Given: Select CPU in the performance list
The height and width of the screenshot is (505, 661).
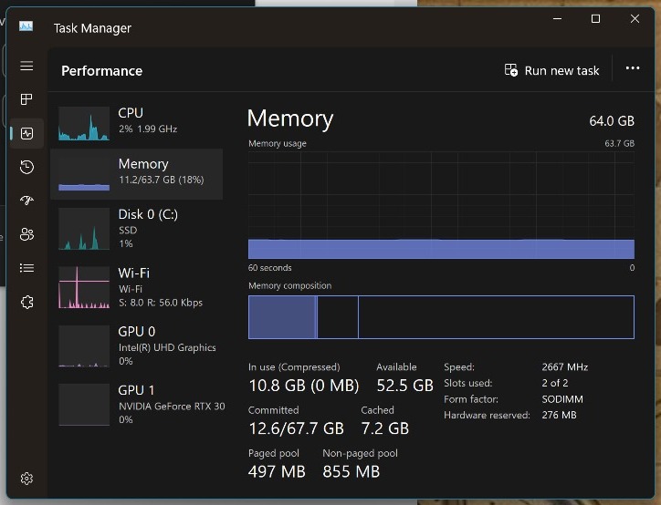Looking at the screenshot, I should click(x=137, y=122).
